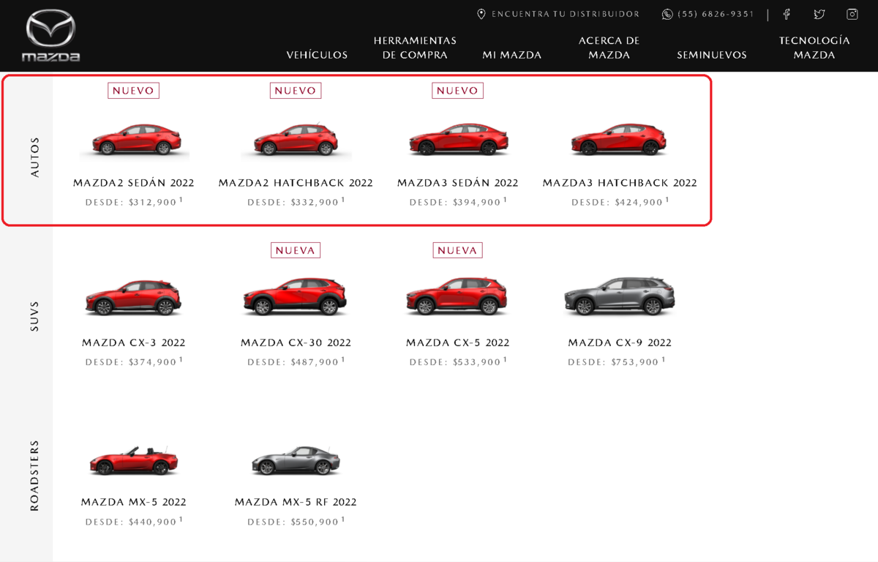Click the gray Mazda CX-9 image

(x=620, y=296)
